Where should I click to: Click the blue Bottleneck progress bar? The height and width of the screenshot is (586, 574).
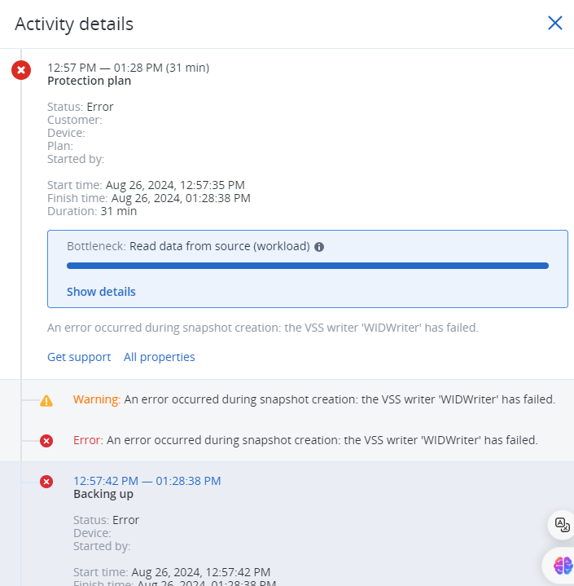pos(307,266)
